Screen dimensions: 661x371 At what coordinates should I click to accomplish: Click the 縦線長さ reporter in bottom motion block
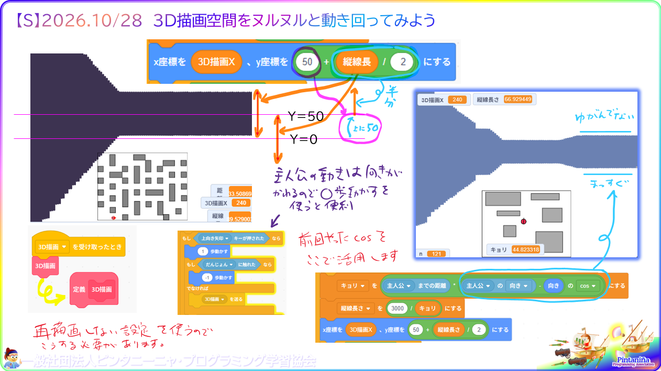(x=449, y=330)
